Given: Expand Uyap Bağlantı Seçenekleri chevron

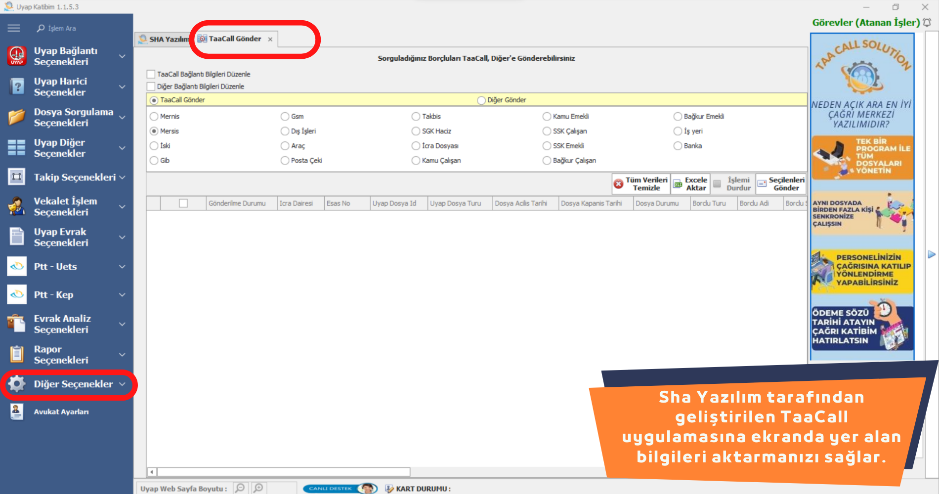Looking at the screenshot, I should [x=122, y=56].
